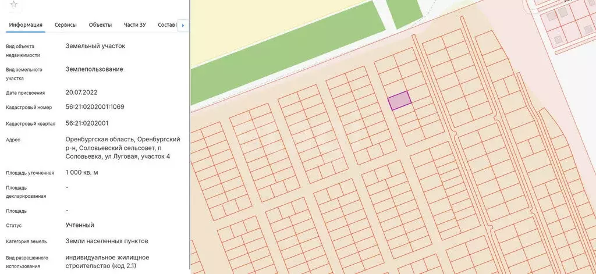Click cadastral number 56:21:0202001:1069
Screen dimensions: 596x274
95,107
